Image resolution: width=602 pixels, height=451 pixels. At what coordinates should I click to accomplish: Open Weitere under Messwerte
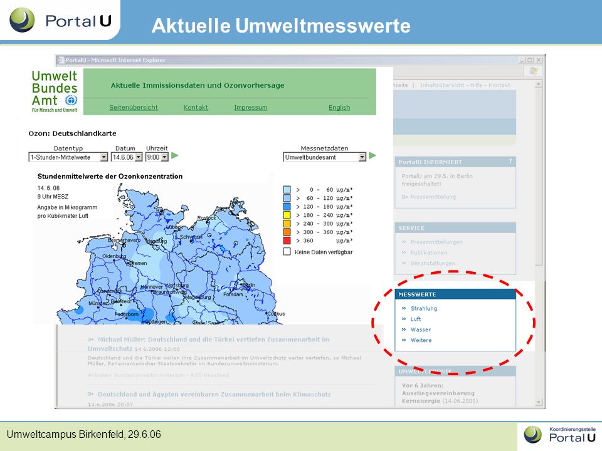click(x=421, y=341)
